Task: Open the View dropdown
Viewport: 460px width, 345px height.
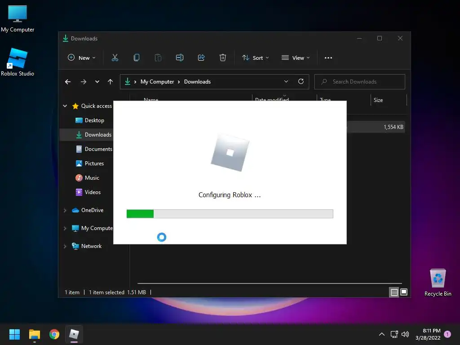Action: pos(296,58)
